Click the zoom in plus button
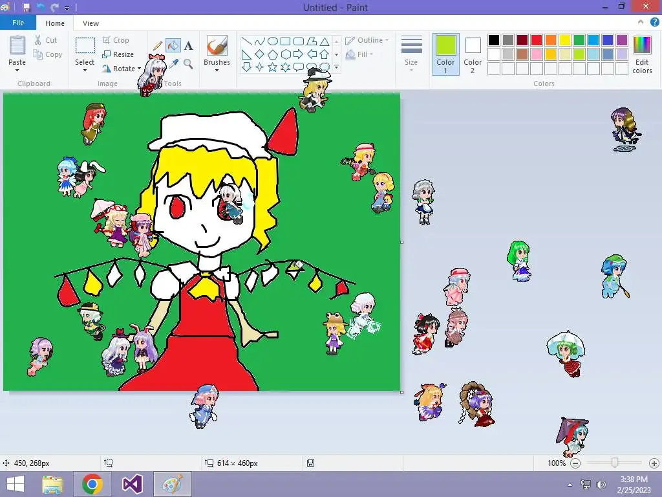 pyautogui.click(x=654, y=463)
